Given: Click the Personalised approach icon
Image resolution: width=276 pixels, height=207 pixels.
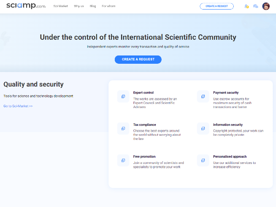Looking at the screenshot, I should click(203, 160).
